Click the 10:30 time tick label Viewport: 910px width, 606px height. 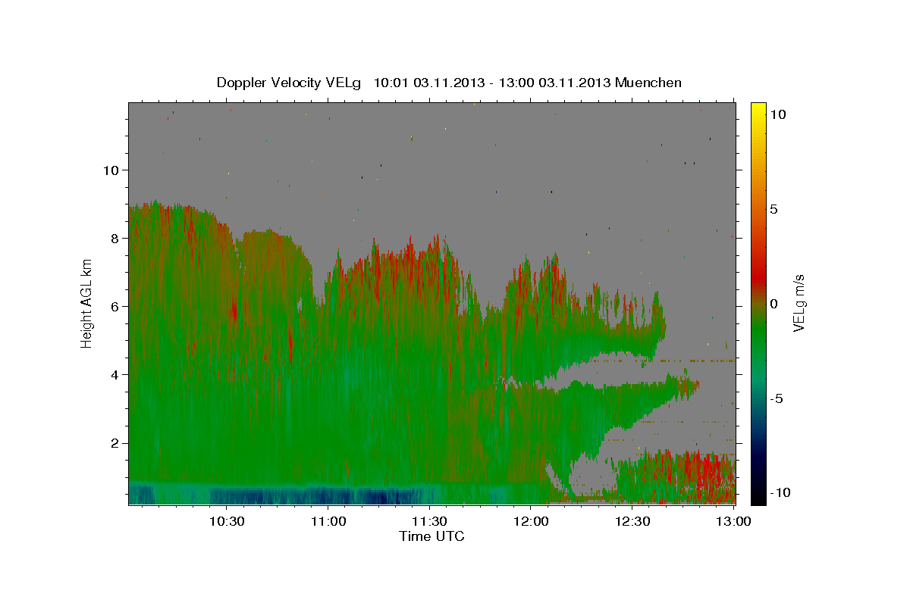[227, 522]
